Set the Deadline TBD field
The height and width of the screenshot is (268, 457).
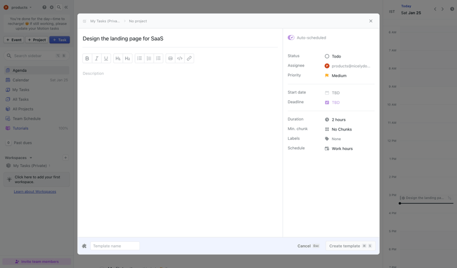point(332,103)
